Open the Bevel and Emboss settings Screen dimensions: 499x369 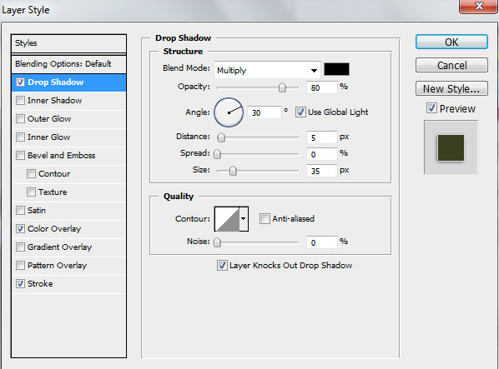62,156
